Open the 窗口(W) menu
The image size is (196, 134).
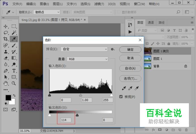coord(139,4)
